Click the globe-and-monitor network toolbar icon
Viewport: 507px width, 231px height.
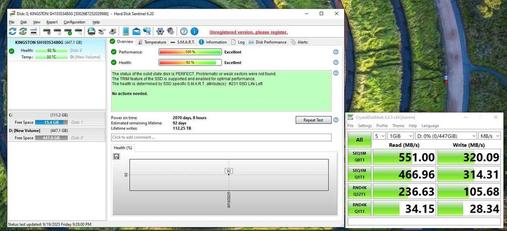(x=147, y=31)
